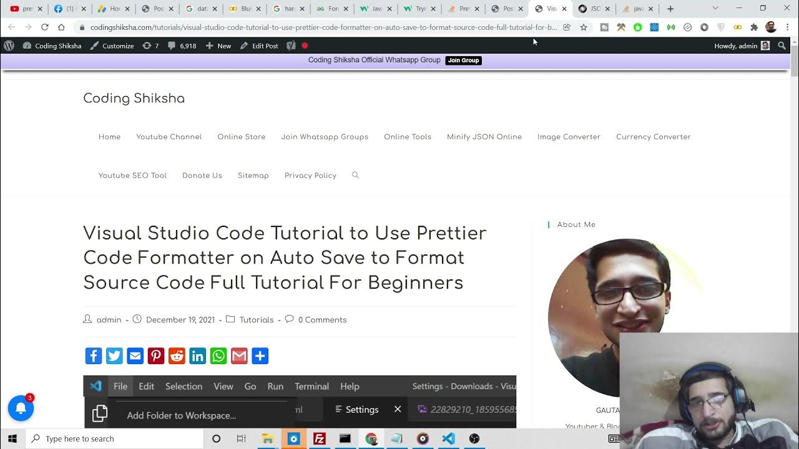Share the post through WhatsApp icon

(x=218, y=356)
